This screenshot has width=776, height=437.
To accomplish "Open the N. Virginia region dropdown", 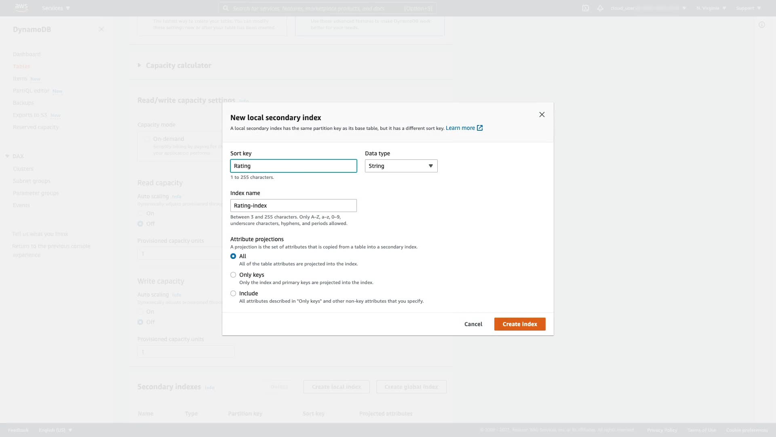I will (x=711, y=8).
